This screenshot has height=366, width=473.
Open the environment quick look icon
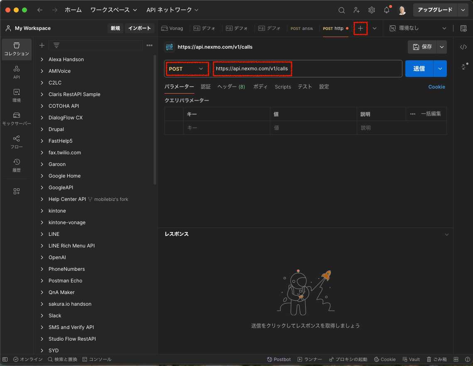point(463,28)
